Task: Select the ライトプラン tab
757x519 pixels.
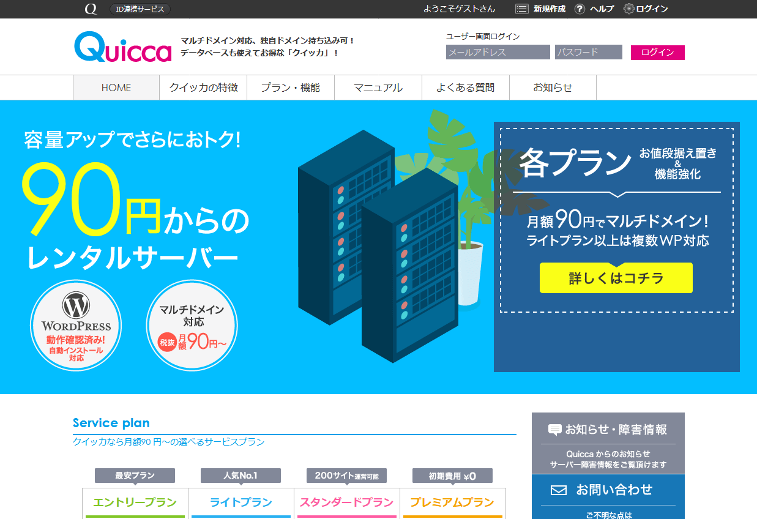Action: (241, 502)
